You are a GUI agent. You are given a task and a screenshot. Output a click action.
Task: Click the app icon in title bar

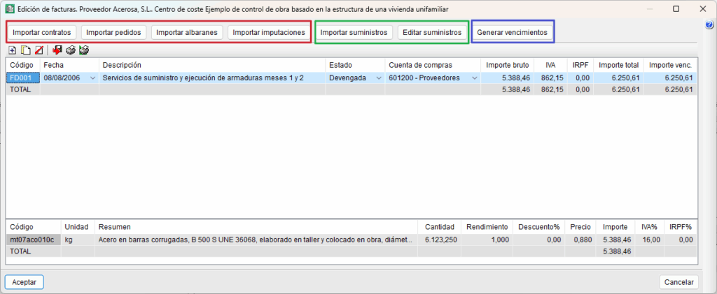click(x=8, y=8)
